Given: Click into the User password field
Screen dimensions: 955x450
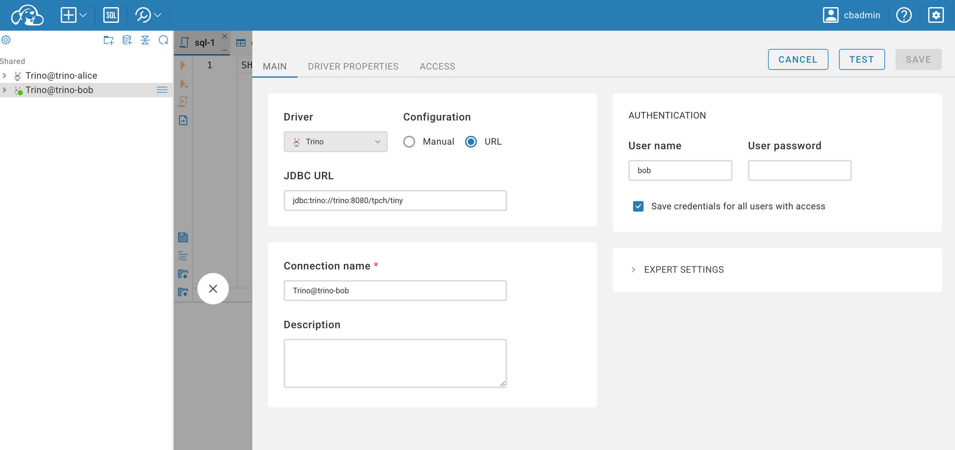Looking at the screenshot, I should 799,170.
